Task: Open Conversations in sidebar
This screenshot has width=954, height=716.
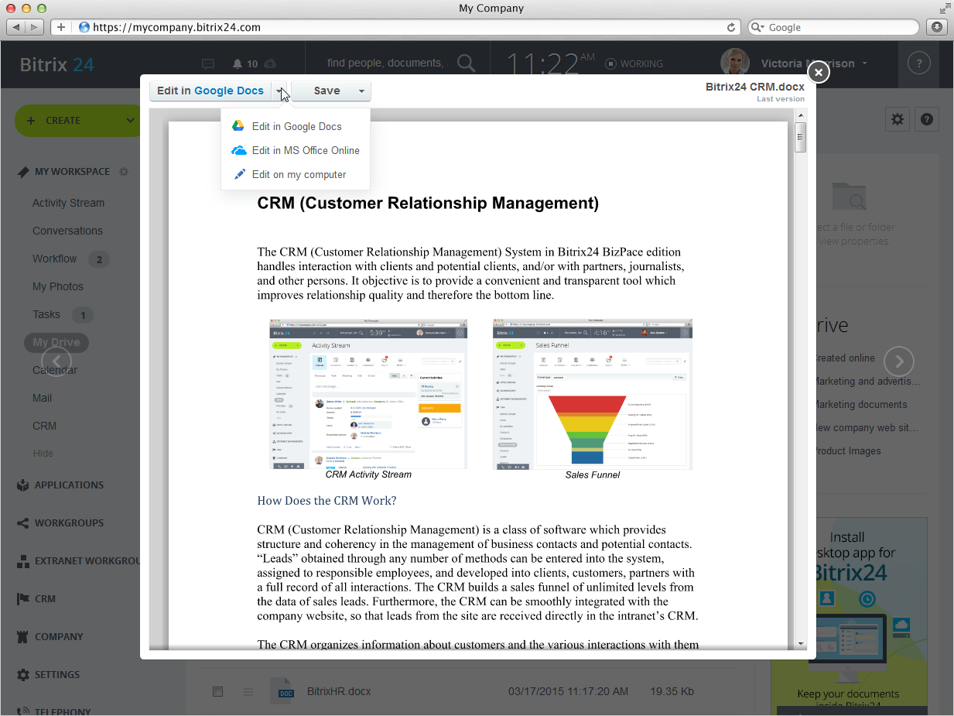Action: pyautogui.click(x=67, y=231)
